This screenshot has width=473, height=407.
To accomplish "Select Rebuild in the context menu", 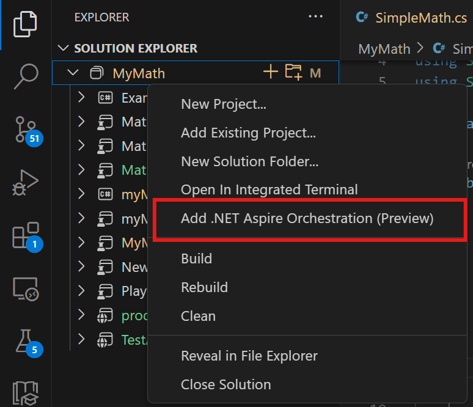I will [x=307, y=287].
